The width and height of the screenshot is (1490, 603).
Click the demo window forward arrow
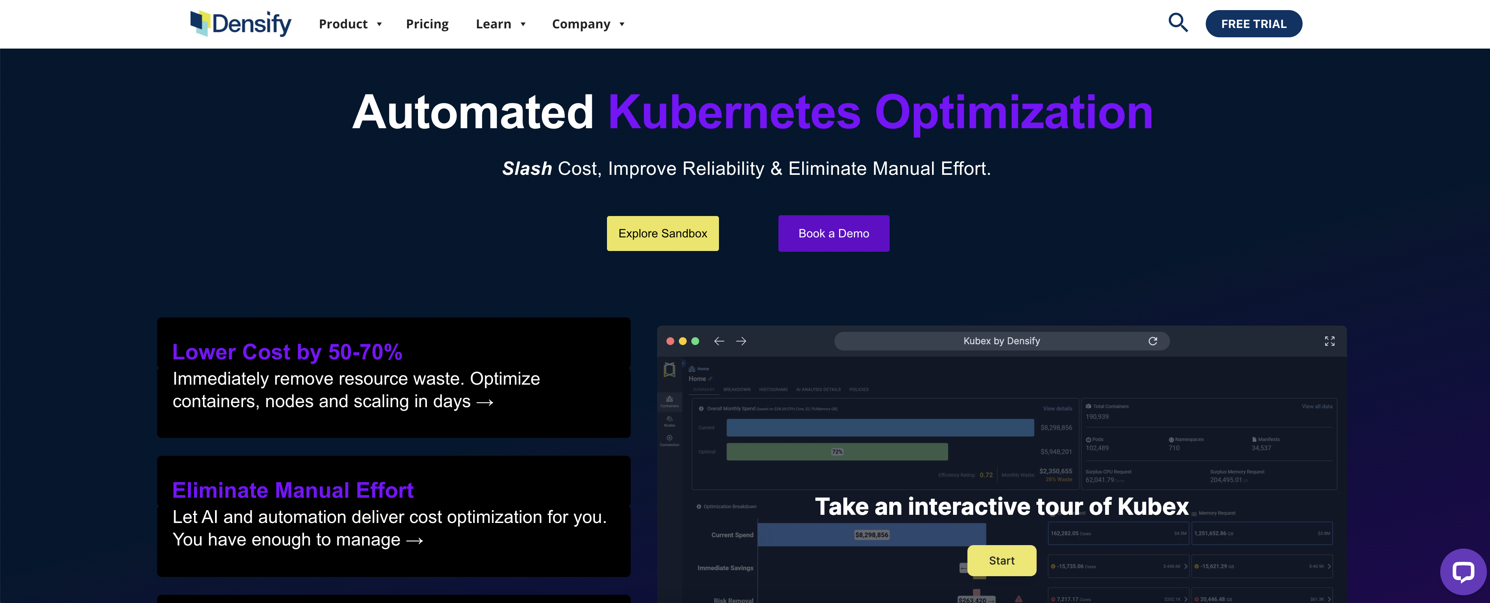[741, 341]
